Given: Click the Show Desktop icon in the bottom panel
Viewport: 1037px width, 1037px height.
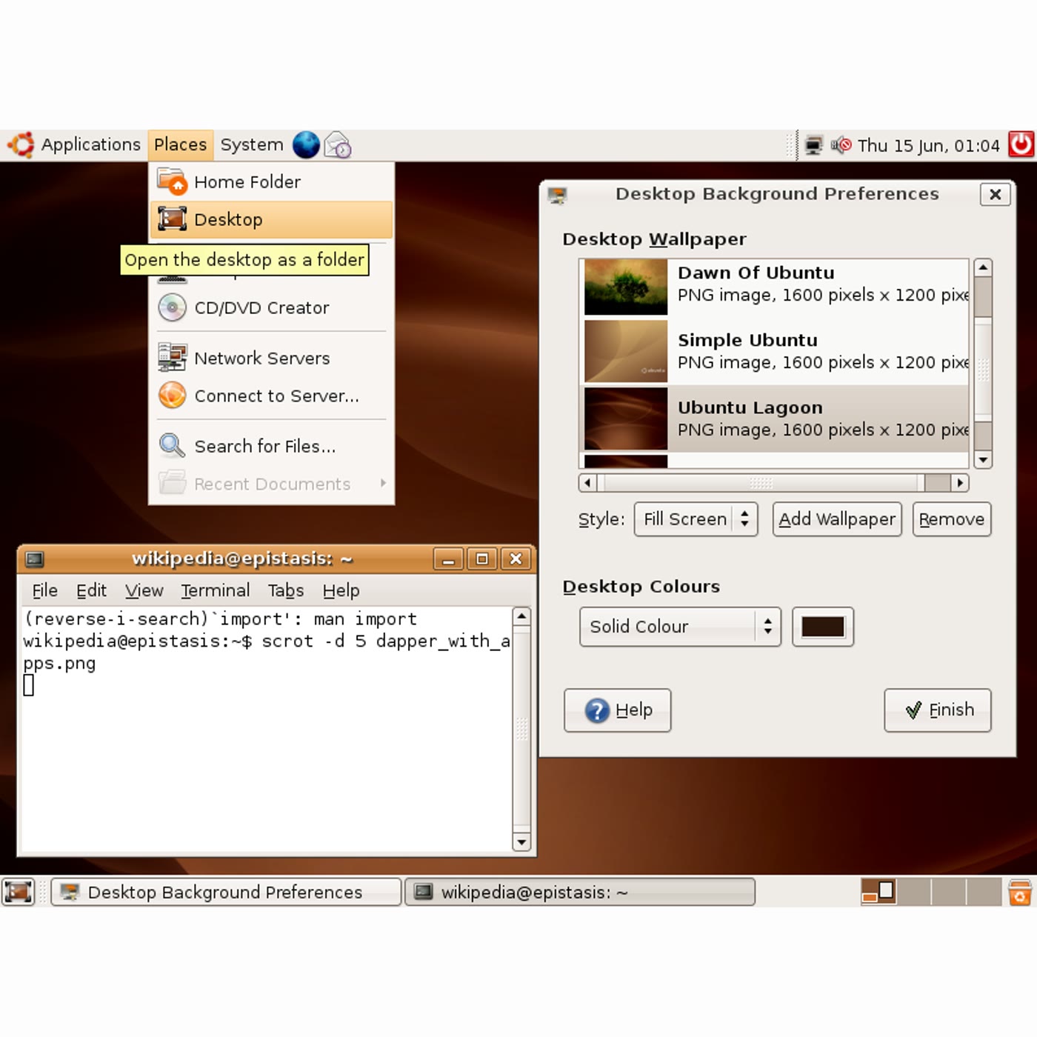Looking at the screenshot, I should (19, 891).
